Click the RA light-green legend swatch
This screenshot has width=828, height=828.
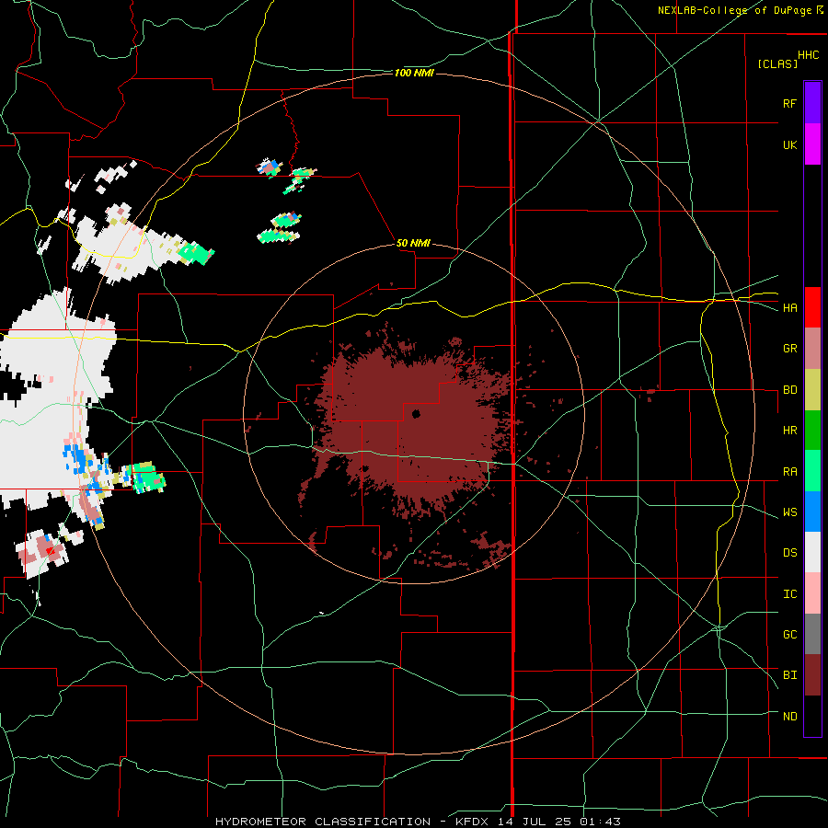(x=812, y=471)
